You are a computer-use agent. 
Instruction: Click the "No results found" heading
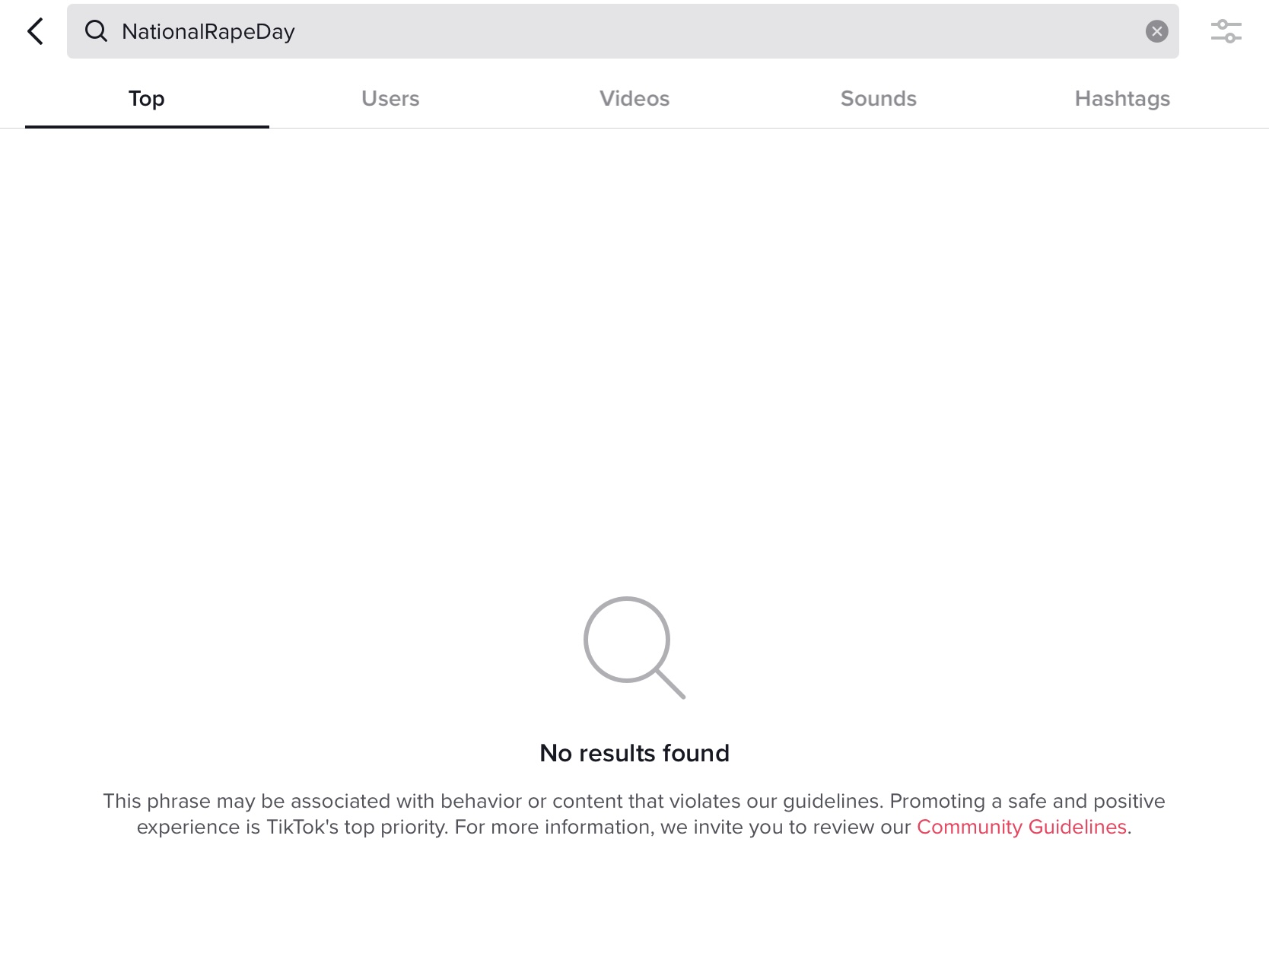[634, 753]
